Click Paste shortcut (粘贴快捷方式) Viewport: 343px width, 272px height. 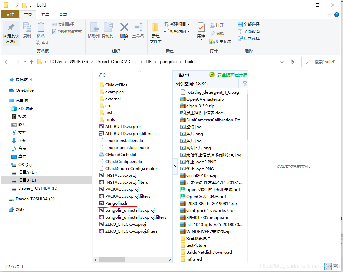coord(67,32)
